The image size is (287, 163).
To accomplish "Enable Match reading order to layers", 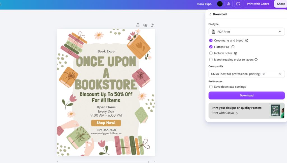I will point(211,60).
